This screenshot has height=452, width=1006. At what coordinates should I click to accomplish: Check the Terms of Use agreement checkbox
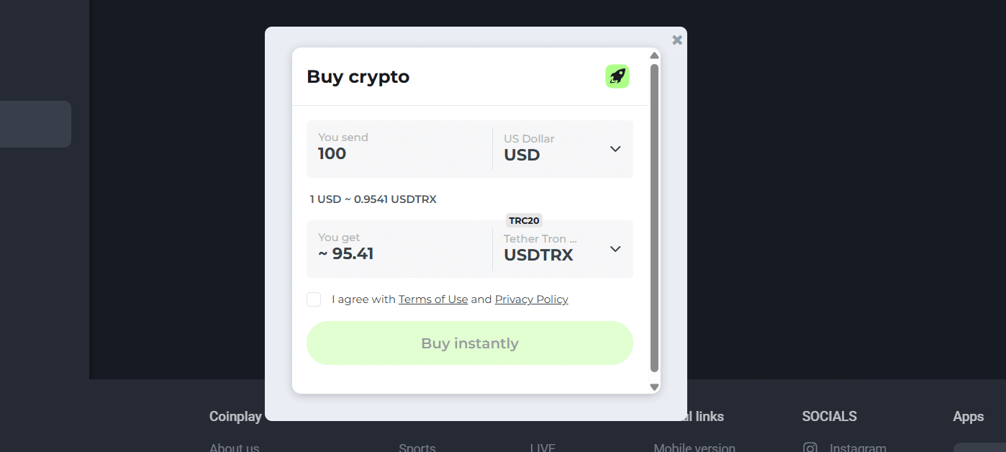(x=314, y=299)
